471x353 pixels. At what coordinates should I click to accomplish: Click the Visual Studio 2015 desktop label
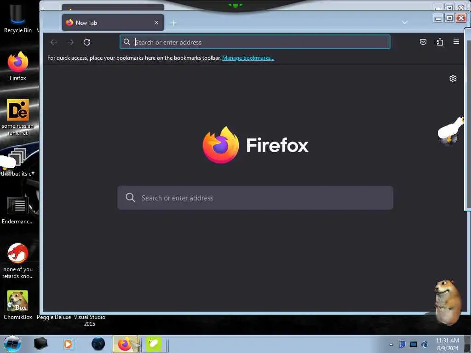coord(90,320)
